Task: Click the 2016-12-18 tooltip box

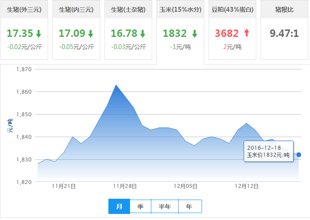Action: point(268,151)
